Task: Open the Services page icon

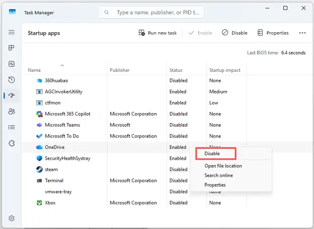Action: (12, 143)
